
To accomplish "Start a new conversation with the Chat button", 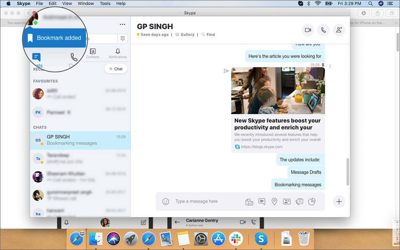I will (116, 68).
